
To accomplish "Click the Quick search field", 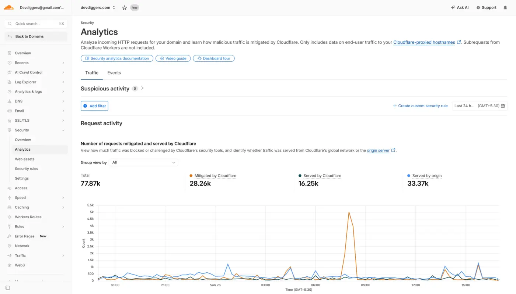I will click(36, 24).
